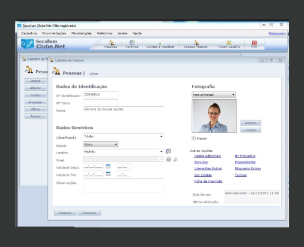Click Incluir in background Cadastro window
Screen dimensions: 304x247
[x=36, y=81]
